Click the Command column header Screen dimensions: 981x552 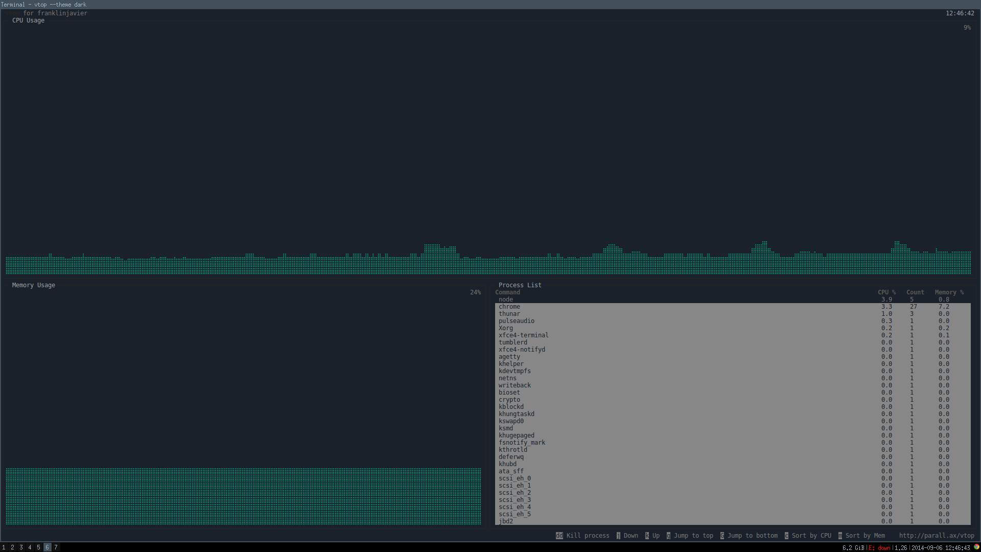507,292
